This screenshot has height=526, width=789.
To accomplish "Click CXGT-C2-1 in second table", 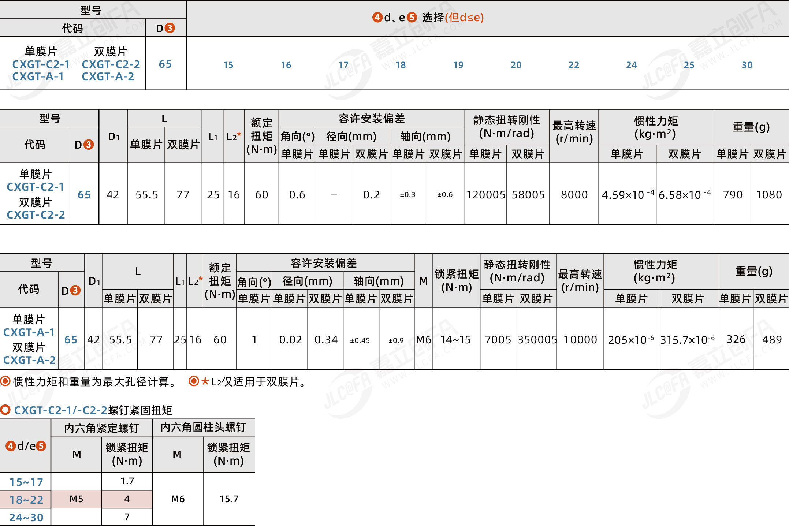I will 36,187.
